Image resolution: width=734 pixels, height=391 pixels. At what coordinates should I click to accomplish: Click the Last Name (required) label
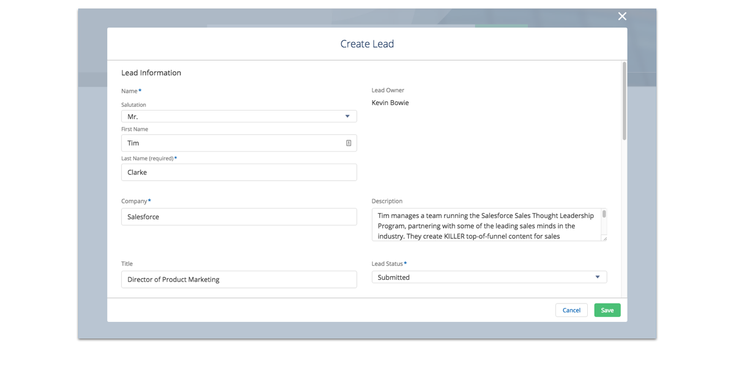pos(149,158)
